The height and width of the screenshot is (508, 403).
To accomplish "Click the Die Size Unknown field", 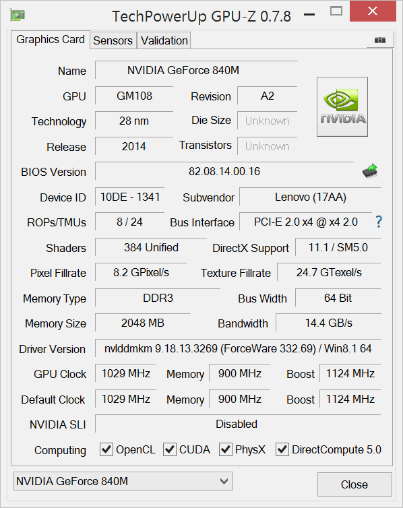I will (268, 121).
